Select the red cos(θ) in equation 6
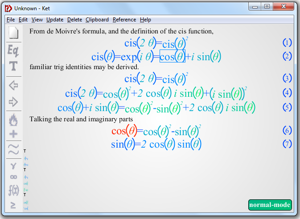Image resolution: width=300 pixels, height=219 pixels. click(x=124, y=131)
